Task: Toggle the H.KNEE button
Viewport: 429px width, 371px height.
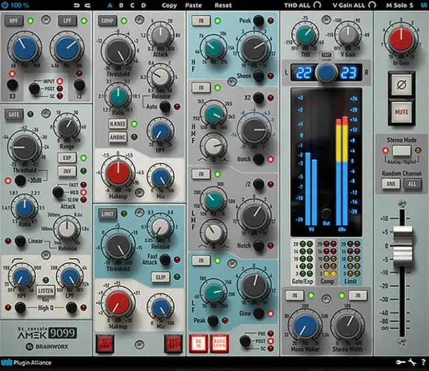Action: click(x=118, y=124)
